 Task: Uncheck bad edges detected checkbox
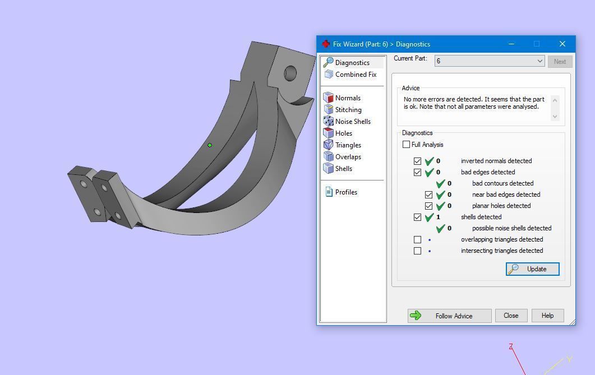417,173
